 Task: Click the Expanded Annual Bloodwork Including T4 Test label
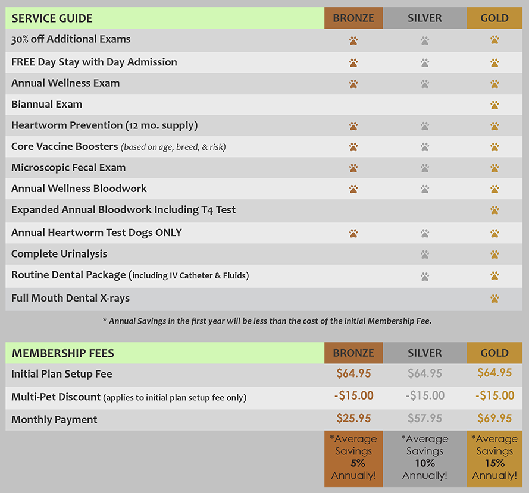pos(123,210)
